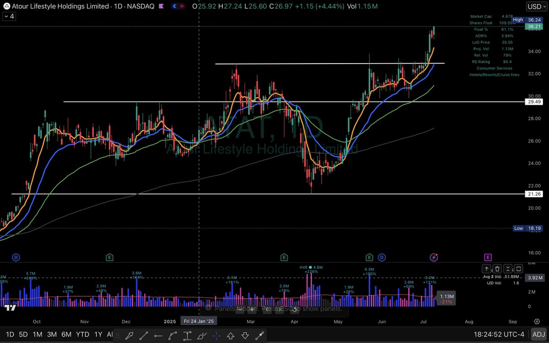Select the arrow drawing tool in favorites toolbar
The image size is (549, 343).
point(129,335)
